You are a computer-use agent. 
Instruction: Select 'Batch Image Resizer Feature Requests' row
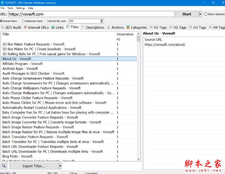pos(69,127)
